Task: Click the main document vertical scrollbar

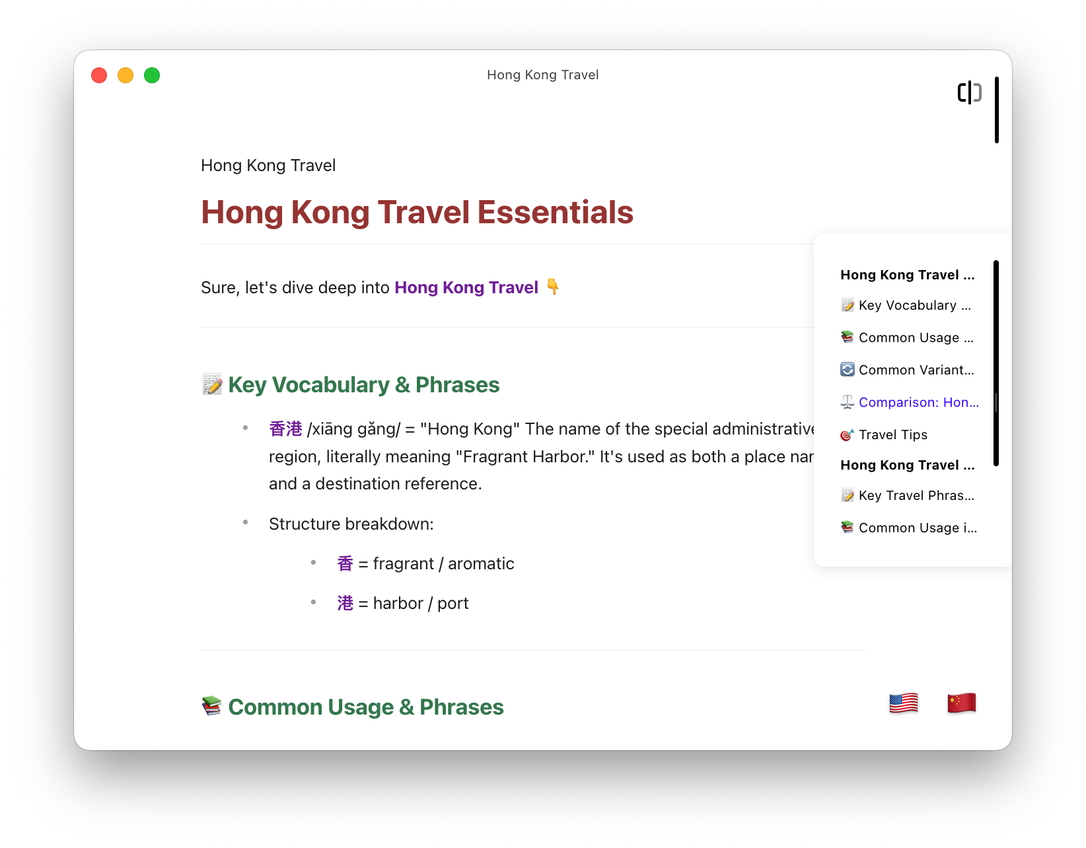Action: point(997,110)
